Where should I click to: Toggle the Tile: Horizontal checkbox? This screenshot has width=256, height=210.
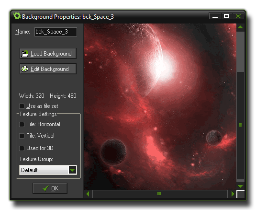tap(22, 124)
